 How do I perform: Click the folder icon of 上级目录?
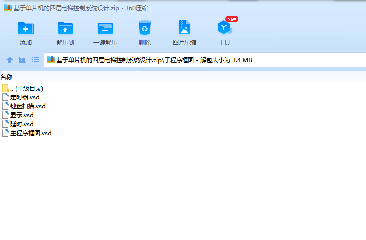5,88
